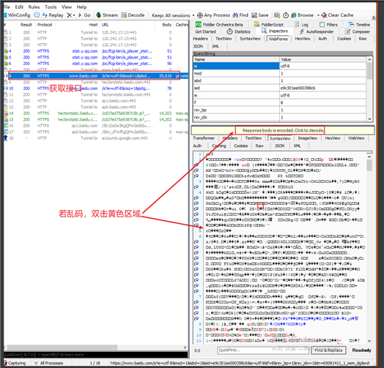Open the Get Started tab

pos(205,31)
